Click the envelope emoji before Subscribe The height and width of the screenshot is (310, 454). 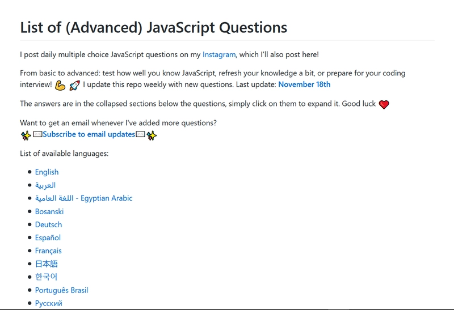tap(37, 134)
